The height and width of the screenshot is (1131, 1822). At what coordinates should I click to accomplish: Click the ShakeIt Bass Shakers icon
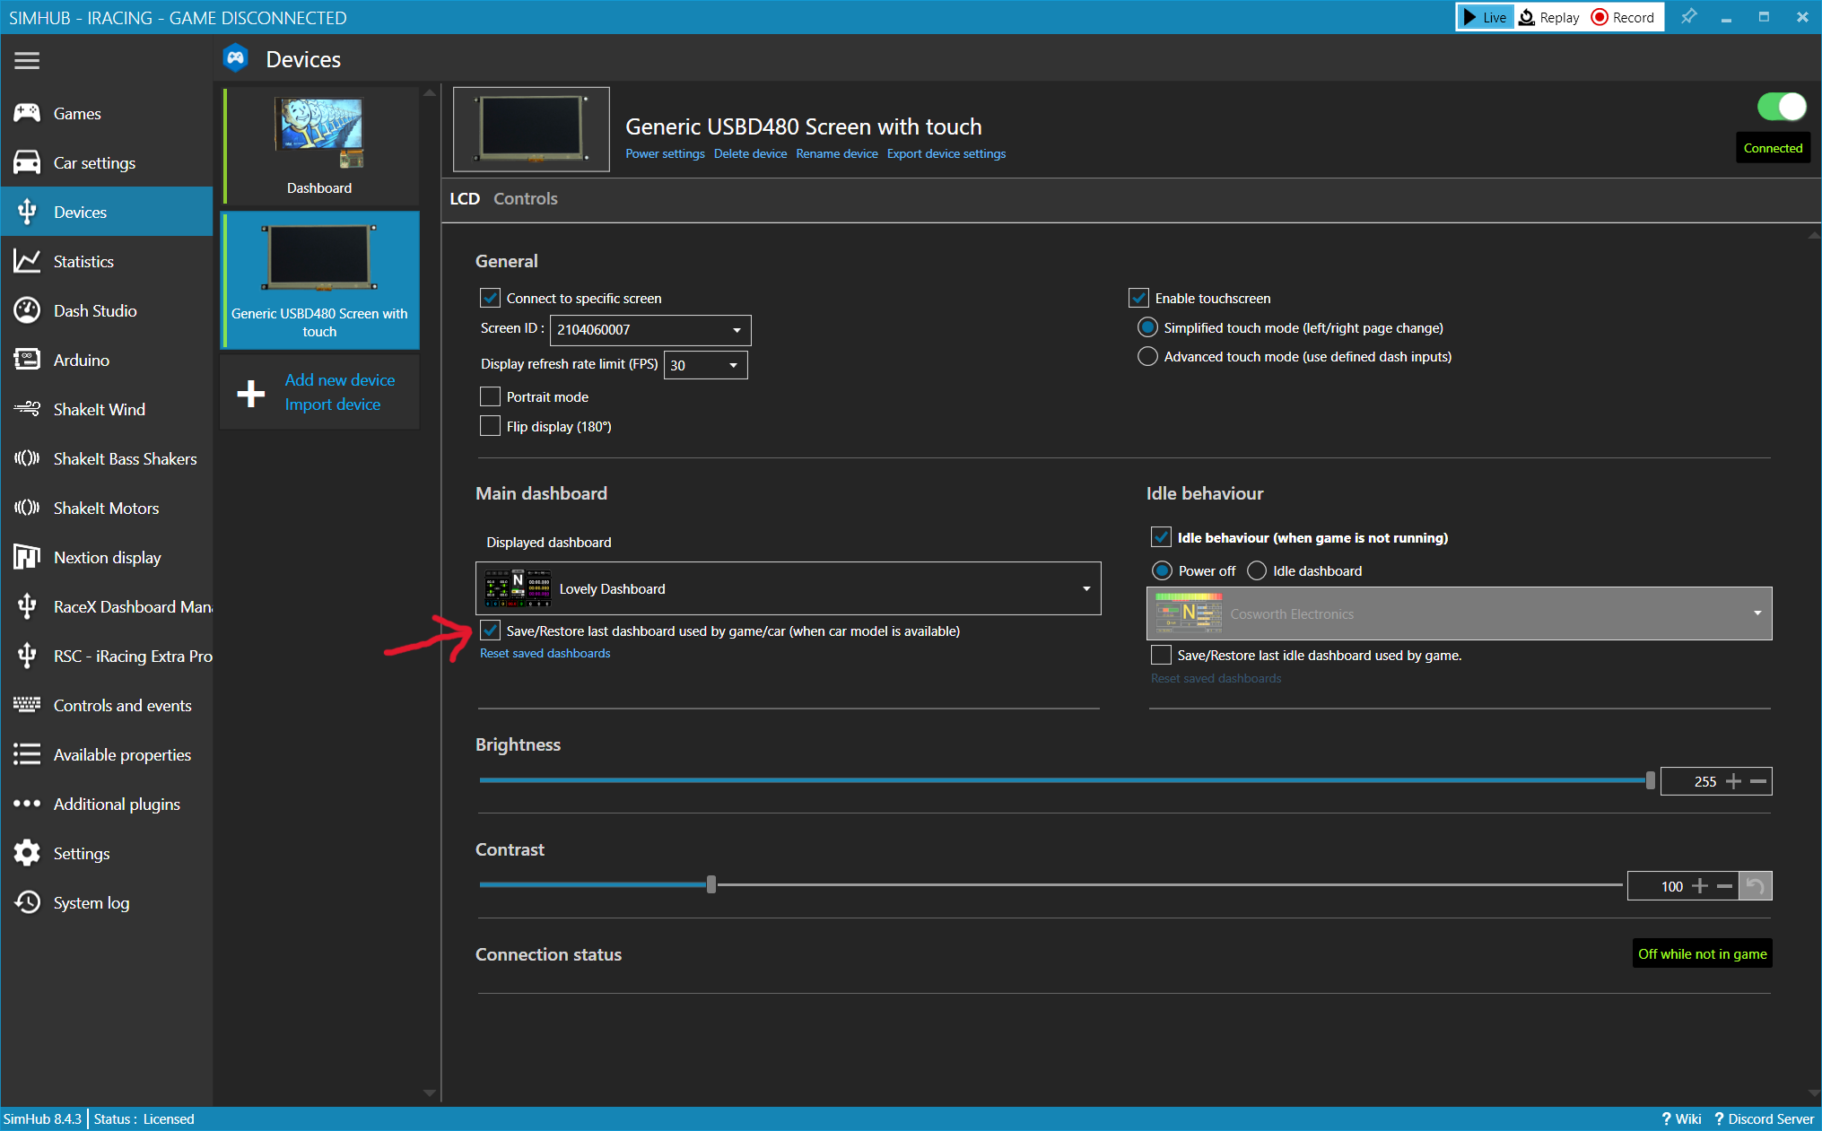point(27,458)
